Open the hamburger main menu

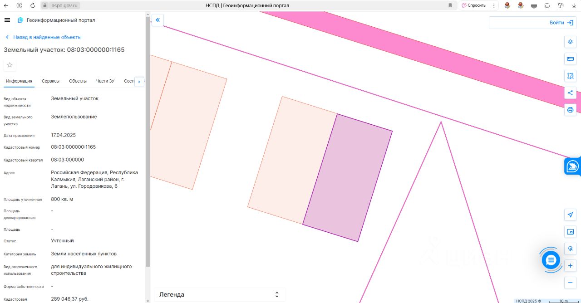7,20
